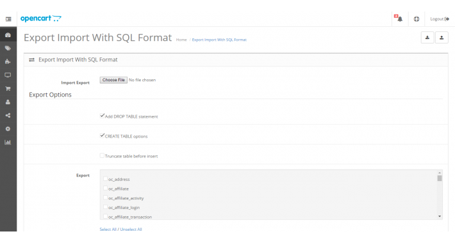Click table list scrollbar up arrow
The width and height of the screenshot is (455, 243).
440,173
